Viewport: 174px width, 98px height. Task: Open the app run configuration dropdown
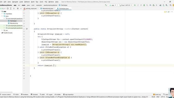113,5
